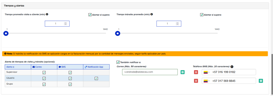Screen dimensions: 273x96
Task: Toggle Alertar si supera for visita a cliente
Action: click(90, 15)
